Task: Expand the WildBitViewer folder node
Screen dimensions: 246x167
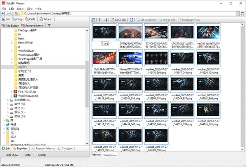Action: [12, 51]
